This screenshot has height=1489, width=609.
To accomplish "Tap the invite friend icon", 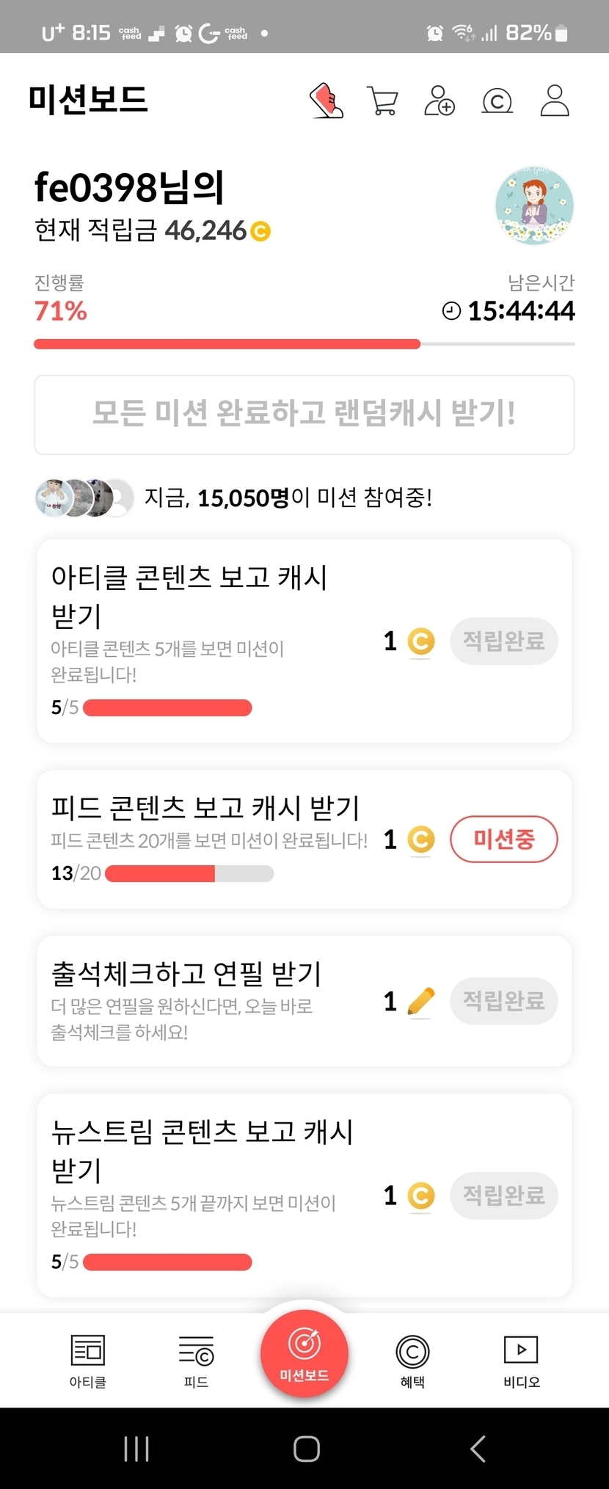I will [440, 101].
